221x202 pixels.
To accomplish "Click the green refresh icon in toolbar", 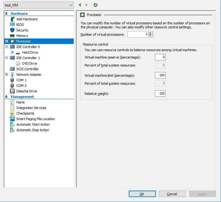I will (x=96, y=5).
